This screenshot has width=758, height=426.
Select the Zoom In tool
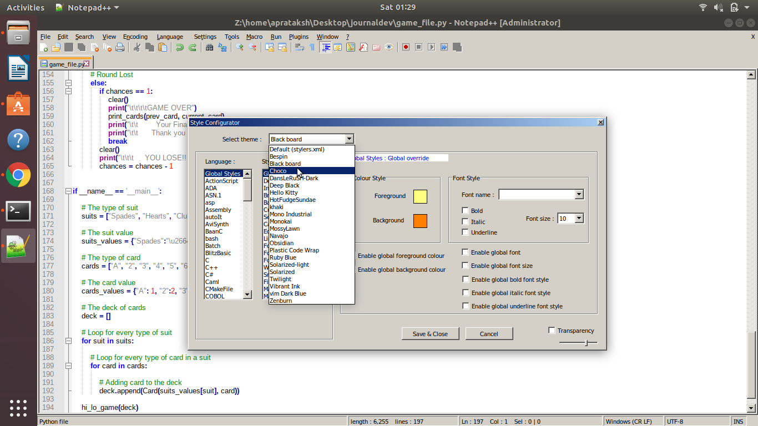(240, 47)
